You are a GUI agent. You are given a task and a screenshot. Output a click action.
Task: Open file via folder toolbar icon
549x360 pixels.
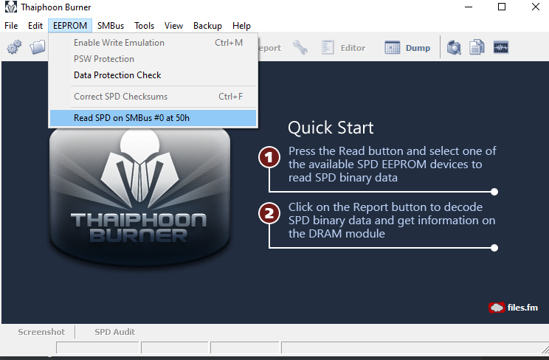coord(38,47)
